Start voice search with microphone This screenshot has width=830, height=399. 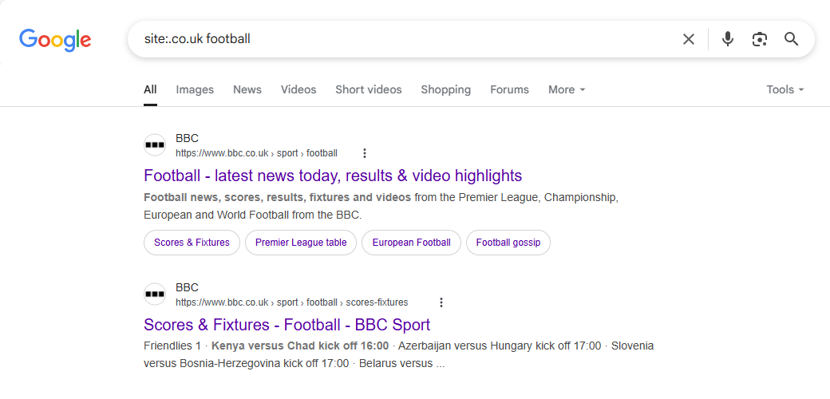pos(727,39)
